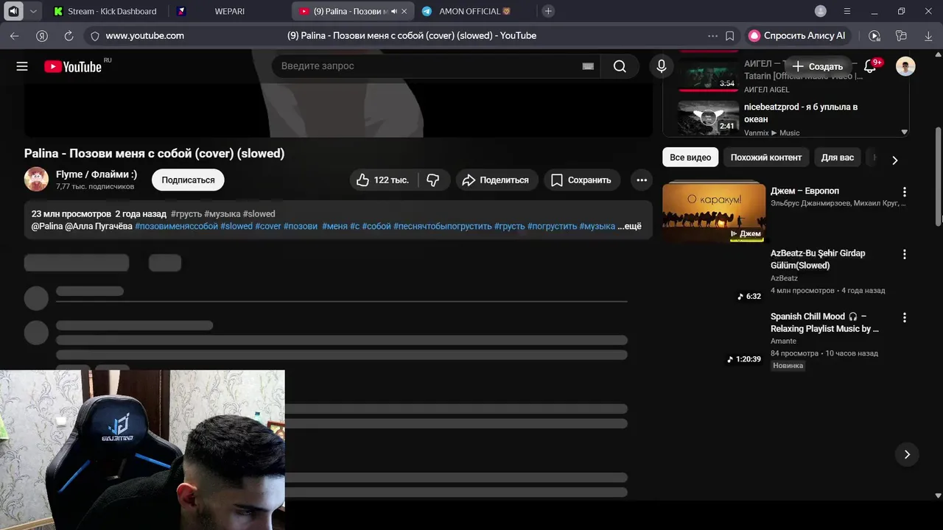The image size is (943, 530).
Task: Select the Все видео filter chip
Action: (690, 158)
